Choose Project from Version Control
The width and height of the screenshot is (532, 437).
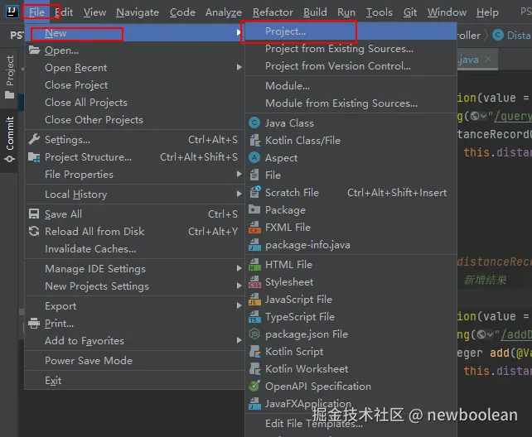tap(351, 66)
